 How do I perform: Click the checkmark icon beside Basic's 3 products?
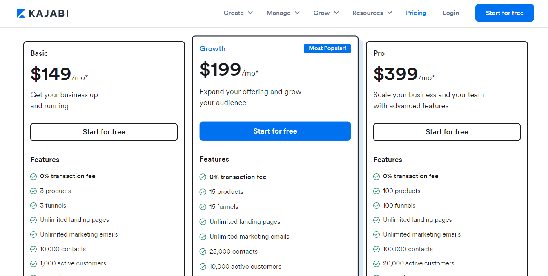[33, 191]
